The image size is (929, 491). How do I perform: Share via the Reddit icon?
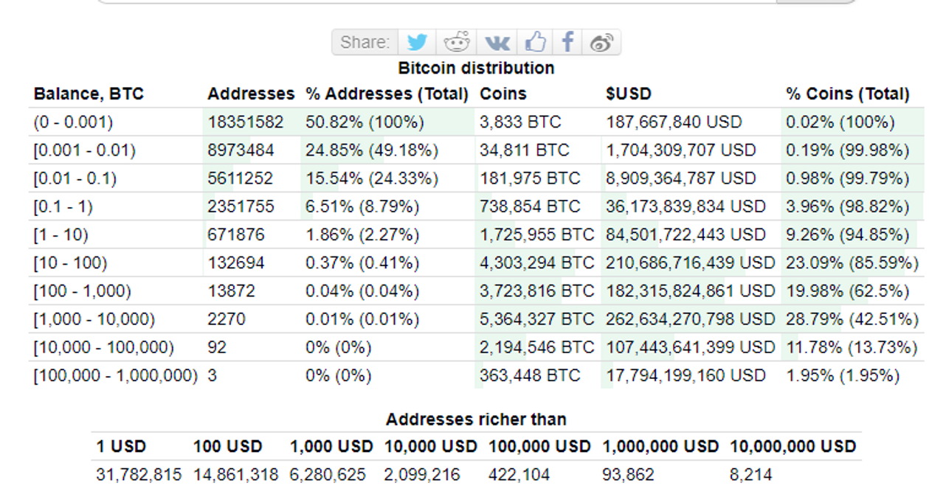pos(457,42)
